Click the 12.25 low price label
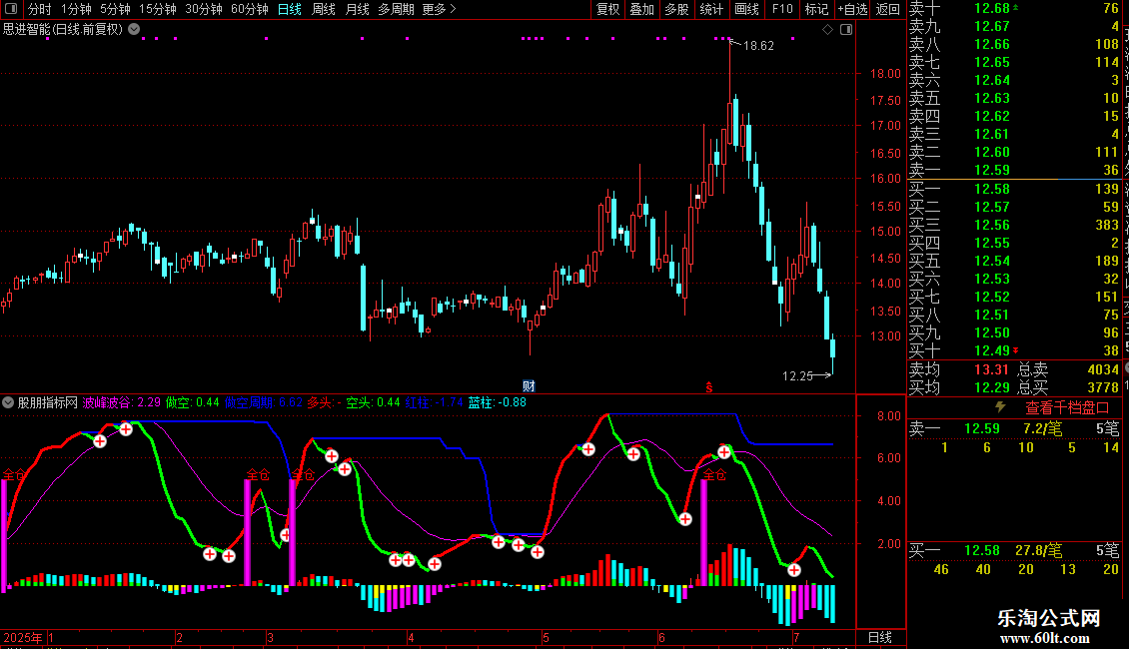 click(797, 375)
